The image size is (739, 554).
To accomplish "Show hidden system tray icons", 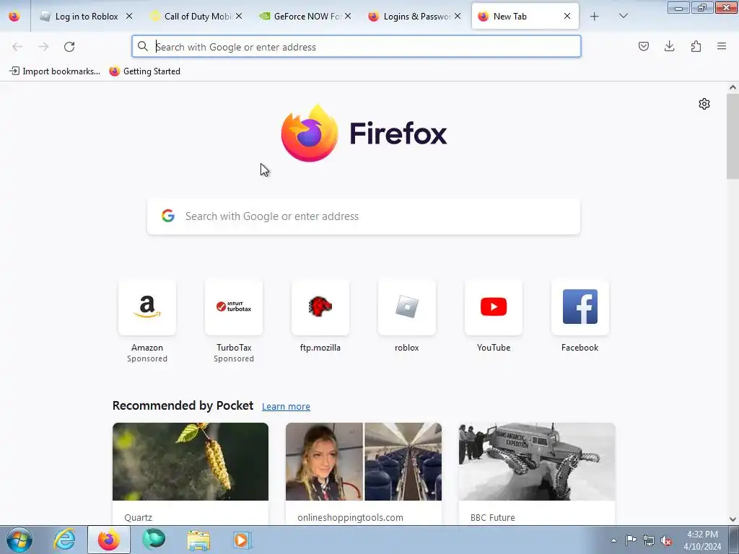I will pyautogui.click(x=613, y=540).
